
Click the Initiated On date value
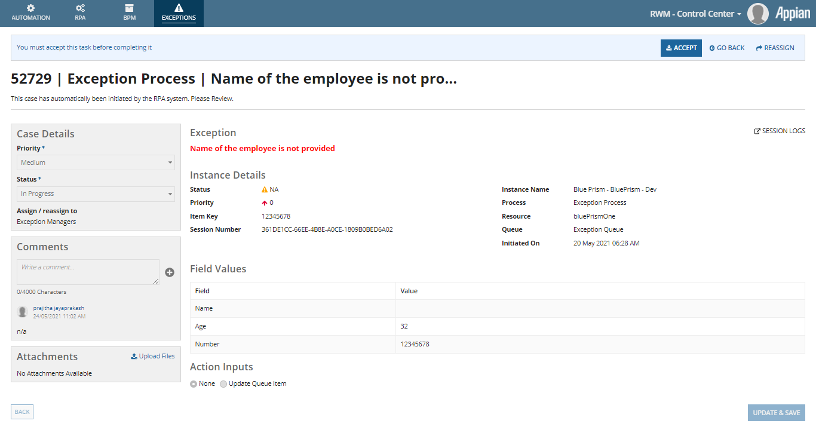[606, 243]
